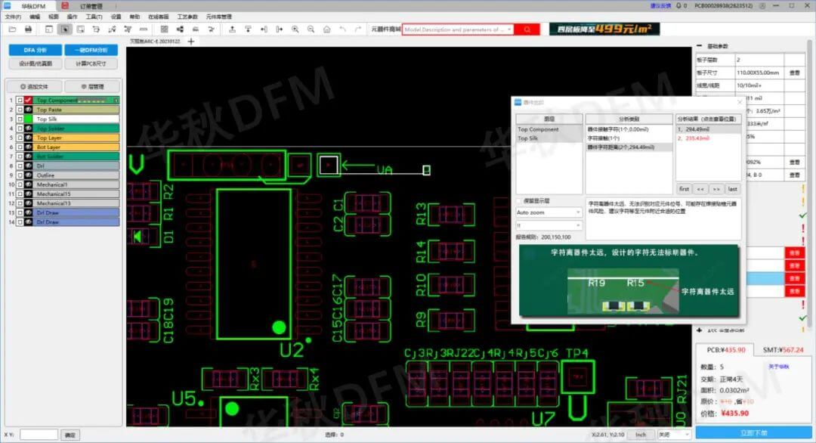The width and height of the screenshot is (816, 443).
Task: Click the notification bell icon in the title bar
Action: tap(678, 6)
